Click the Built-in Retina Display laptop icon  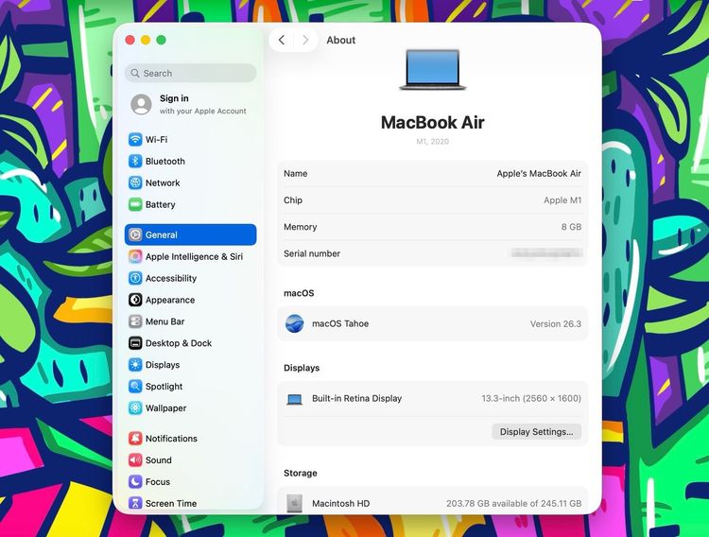click(294, 399)
